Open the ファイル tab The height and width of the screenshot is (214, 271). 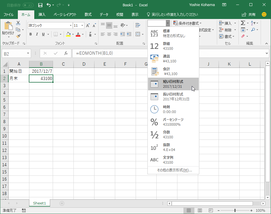[x=8, y=14]
